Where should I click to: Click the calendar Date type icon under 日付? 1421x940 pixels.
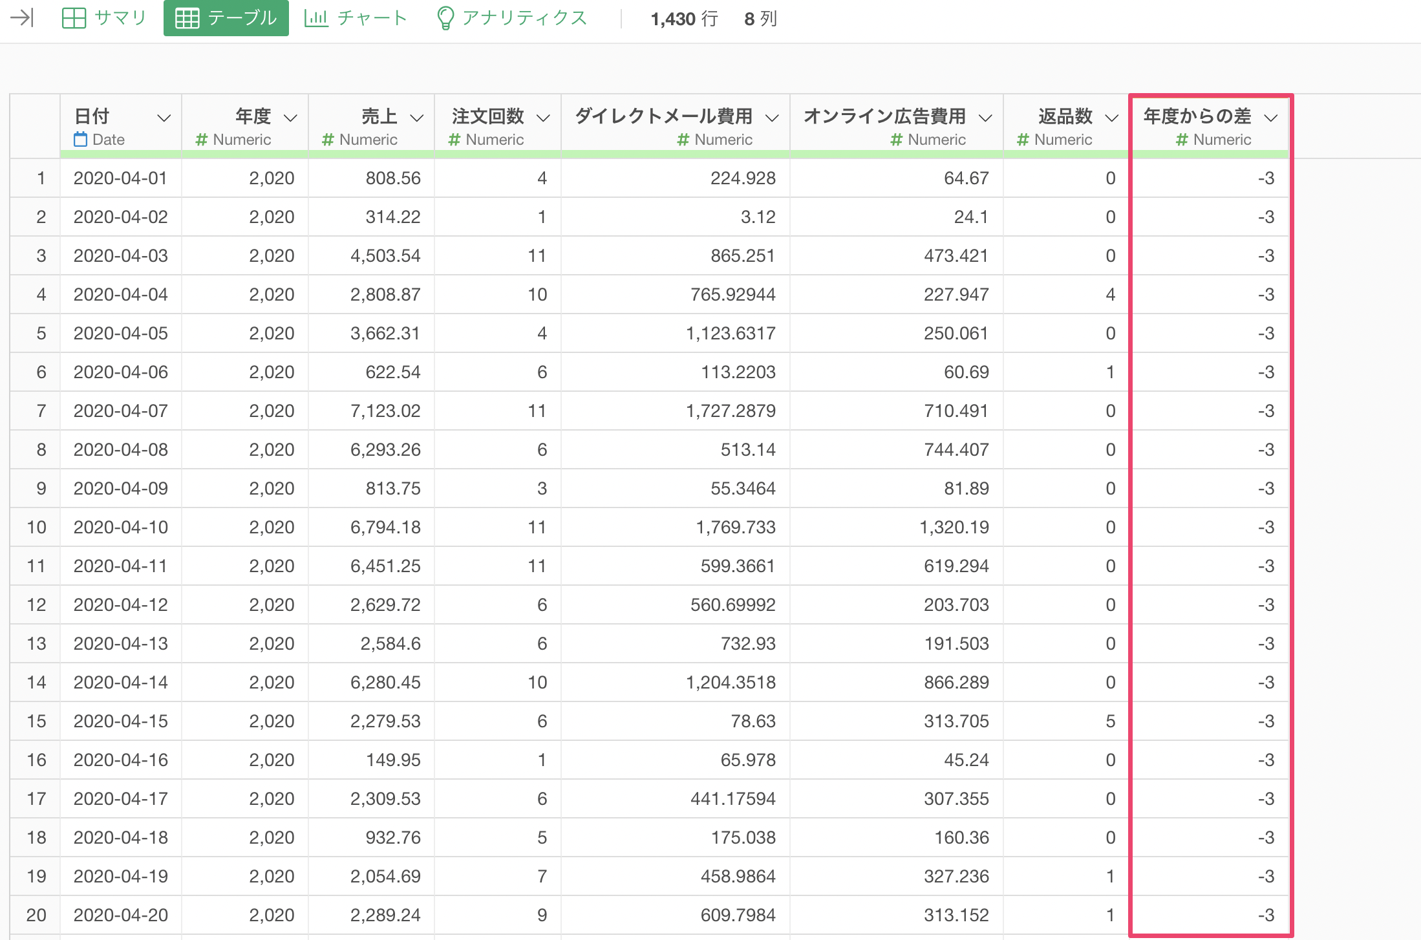click(x=80, y=139)
